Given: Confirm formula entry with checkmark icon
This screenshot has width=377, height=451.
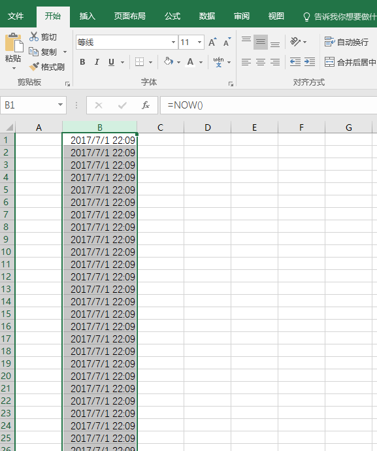Looking at the screenshot, I should coord(122,105).
